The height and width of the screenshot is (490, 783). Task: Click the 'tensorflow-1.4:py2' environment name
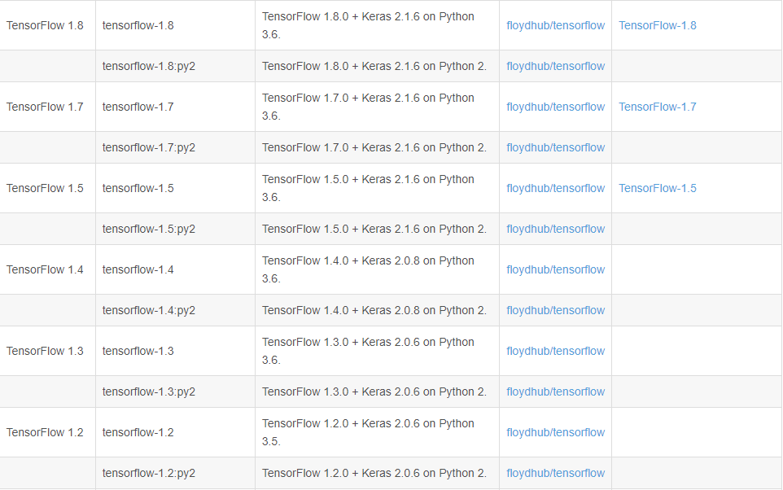pos(149,310)
